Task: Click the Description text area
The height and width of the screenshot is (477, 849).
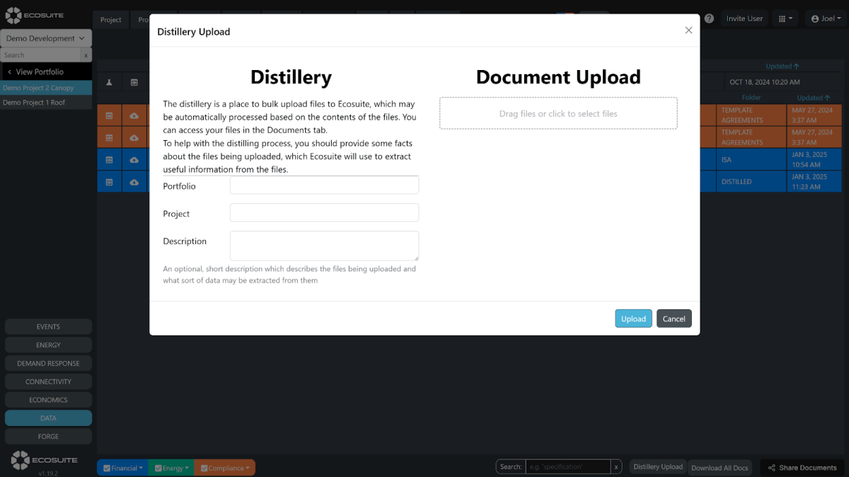Action: [x=324, y=246]
